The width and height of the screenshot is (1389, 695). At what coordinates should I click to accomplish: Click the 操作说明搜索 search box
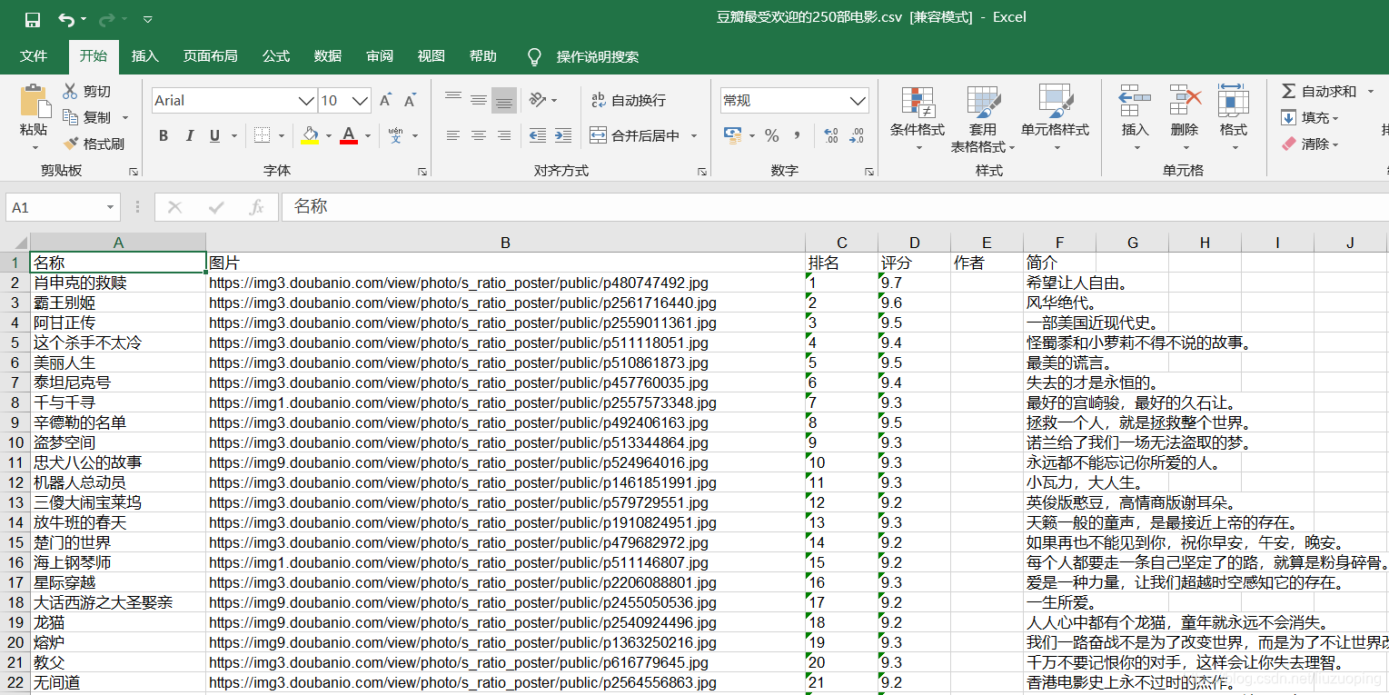pos(597,56)
